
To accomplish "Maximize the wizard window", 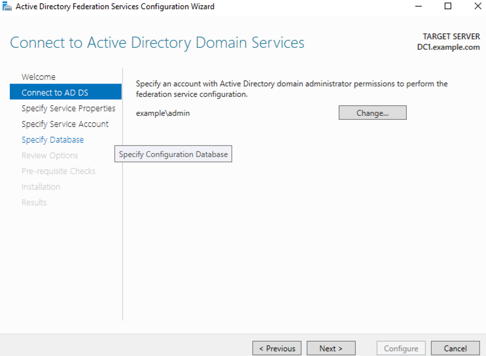I will click(x=448, y=6).
